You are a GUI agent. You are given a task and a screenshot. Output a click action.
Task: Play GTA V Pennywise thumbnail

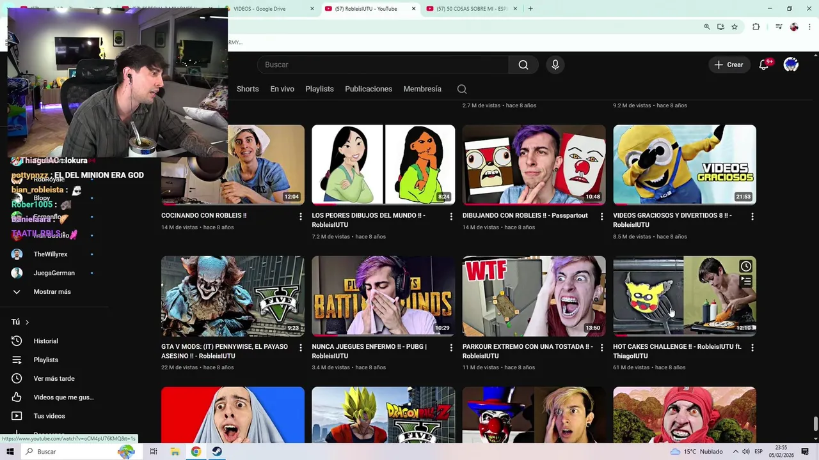233,296
